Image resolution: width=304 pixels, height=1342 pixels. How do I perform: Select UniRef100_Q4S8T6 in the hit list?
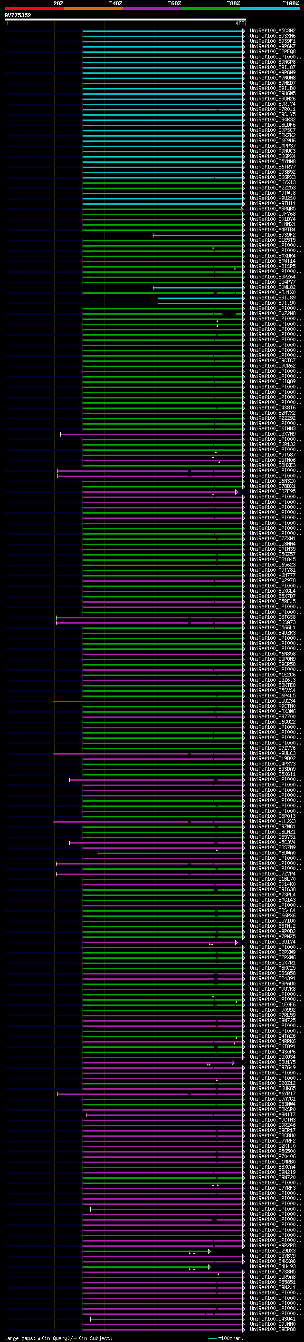click(x=273, y=408)
